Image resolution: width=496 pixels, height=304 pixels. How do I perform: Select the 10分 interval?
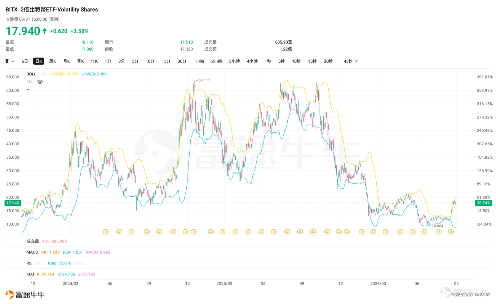tap(150, 61)
